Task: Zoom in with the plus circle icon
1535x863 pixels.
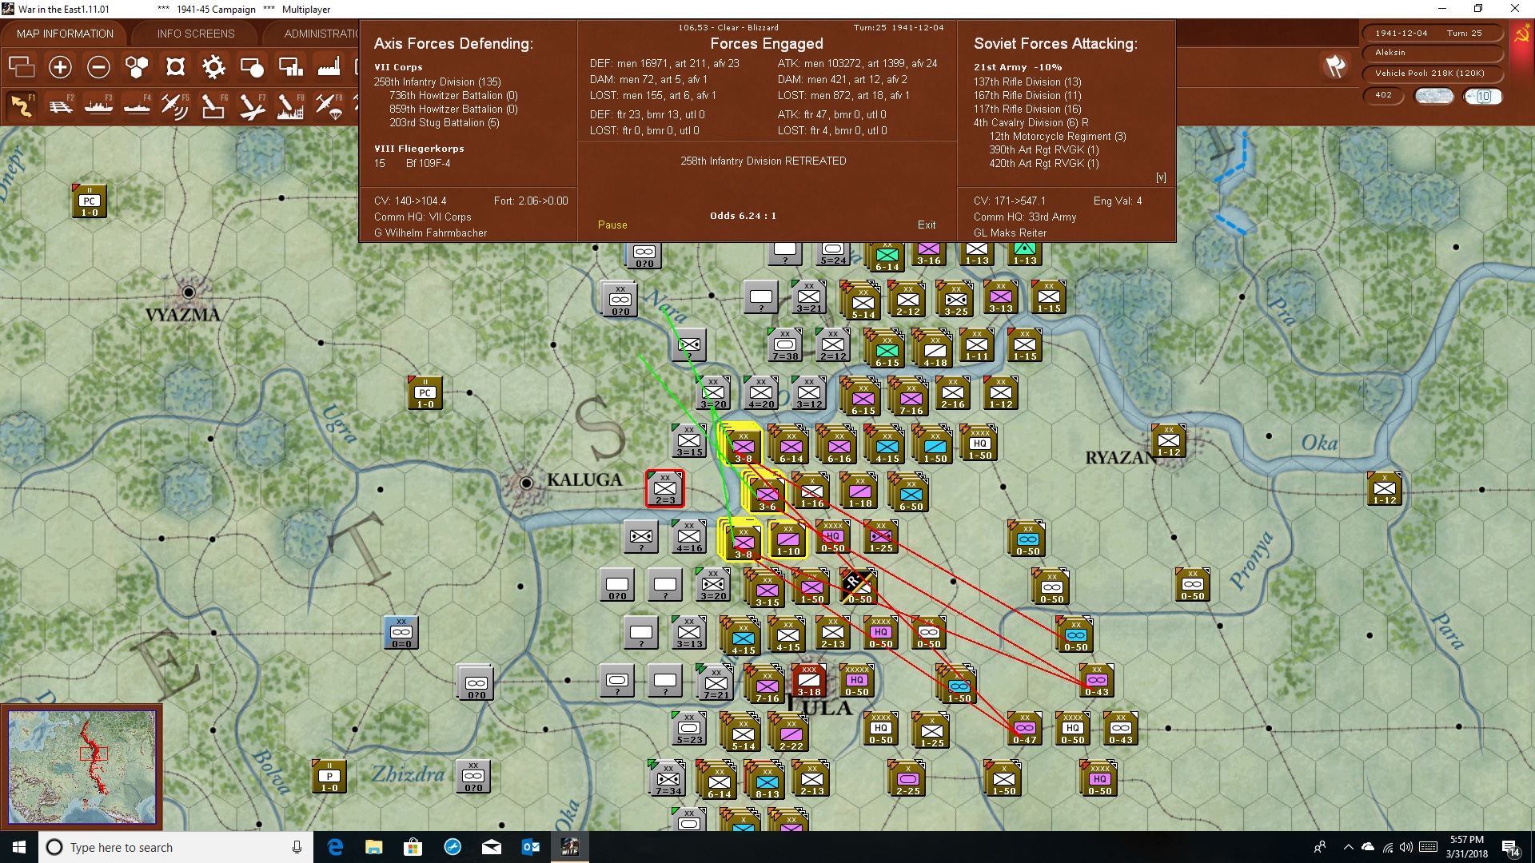Action: [x=60, y=67]
